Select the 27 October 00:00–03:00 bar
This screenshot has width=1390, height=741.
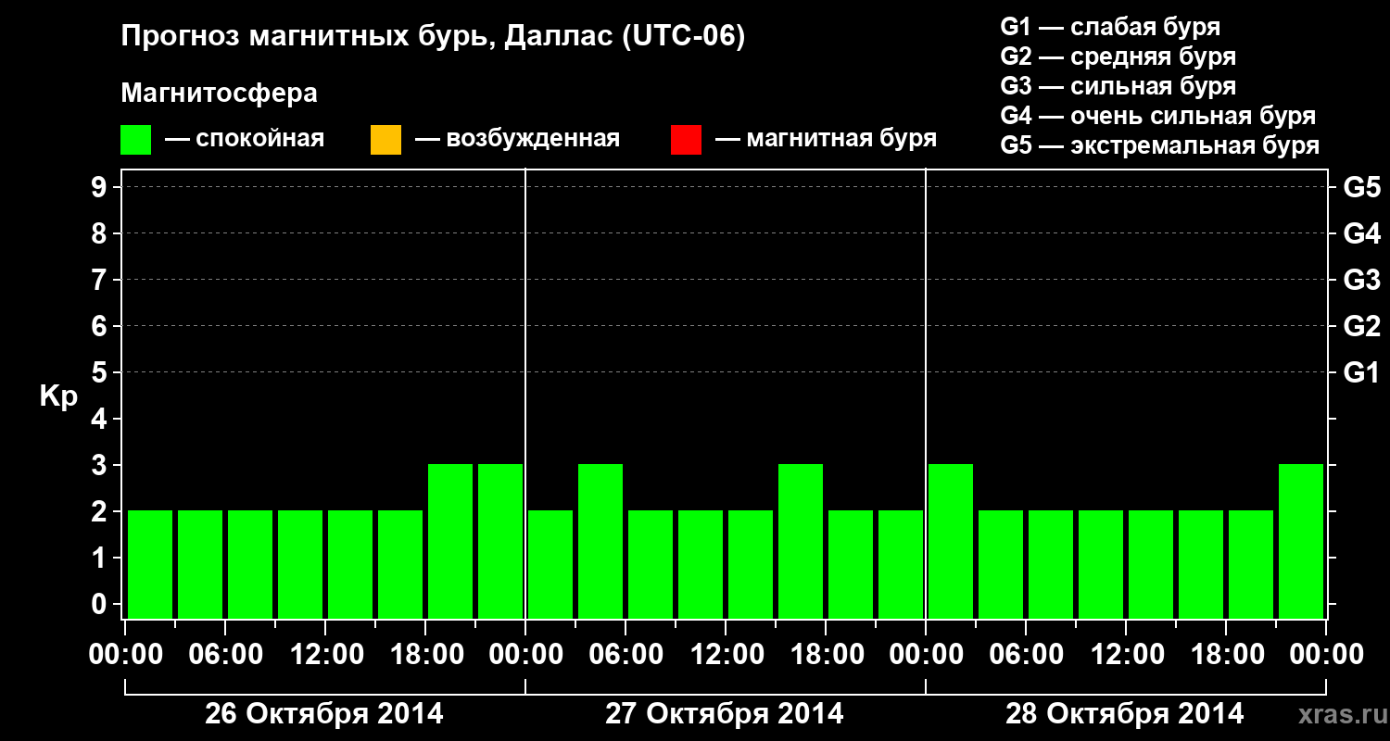click(x=550, y=564)
